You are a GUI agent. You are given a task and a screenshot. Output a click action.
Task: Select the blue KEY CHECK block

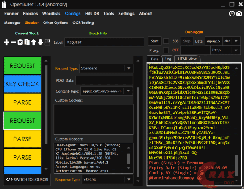(23, 84)
